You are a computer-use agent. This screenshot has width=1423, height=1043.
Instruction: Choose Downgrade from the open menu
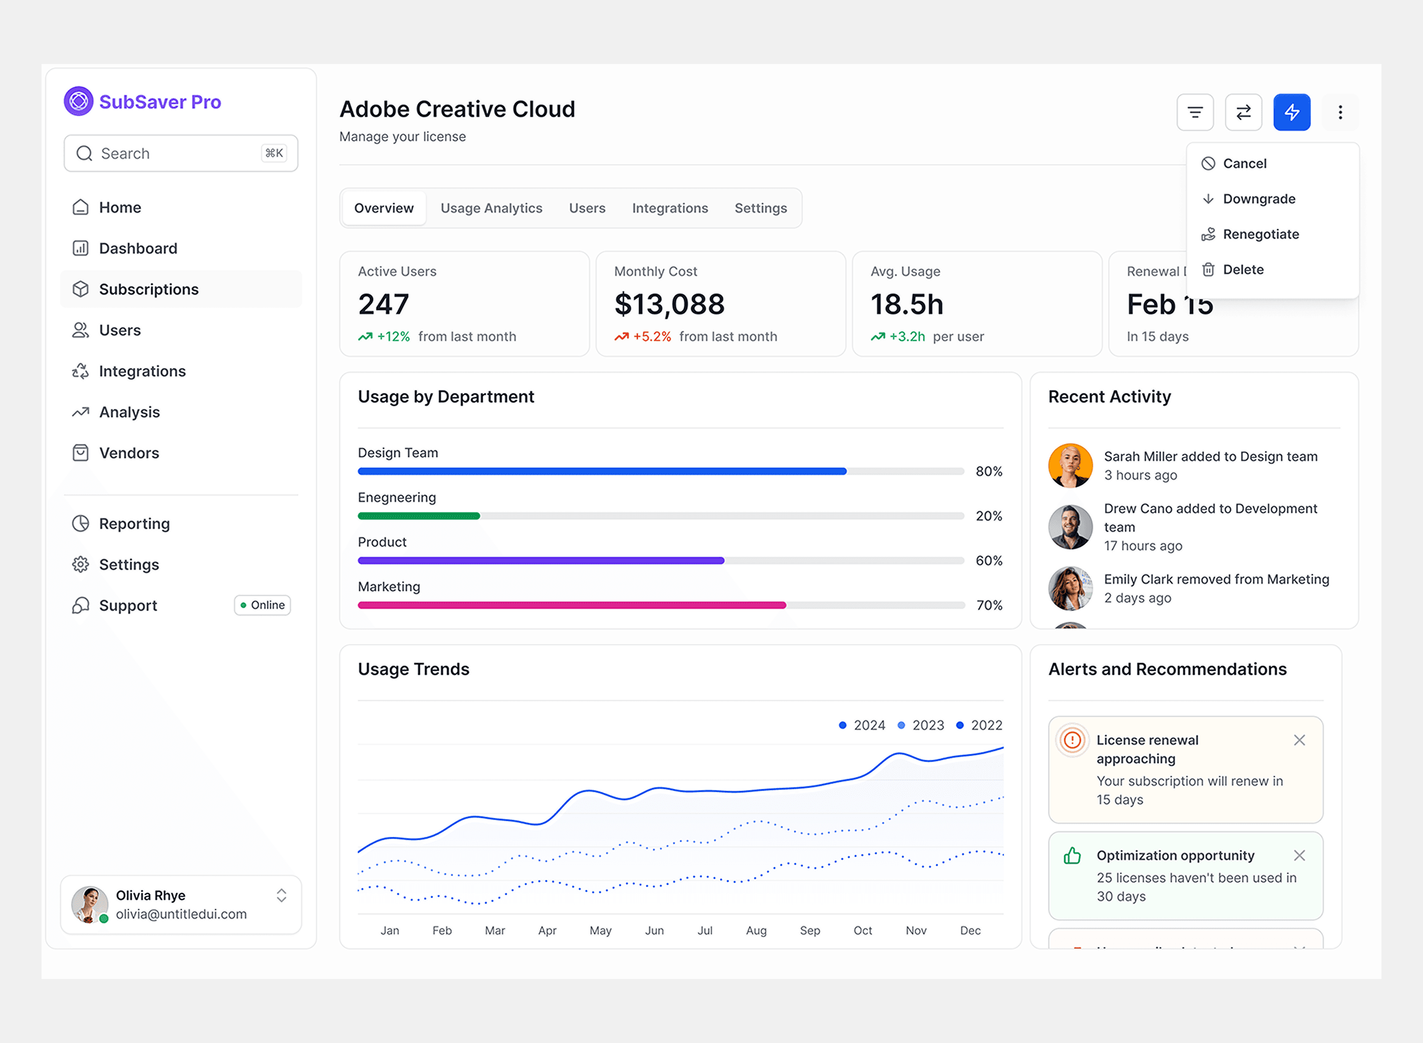1259,199
